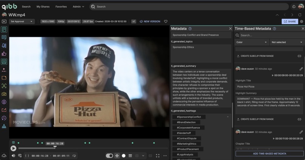This screenshot has width=305, height=160.
Task: Toggle the pan move tool in the player
Action: (x=117, y=156)
